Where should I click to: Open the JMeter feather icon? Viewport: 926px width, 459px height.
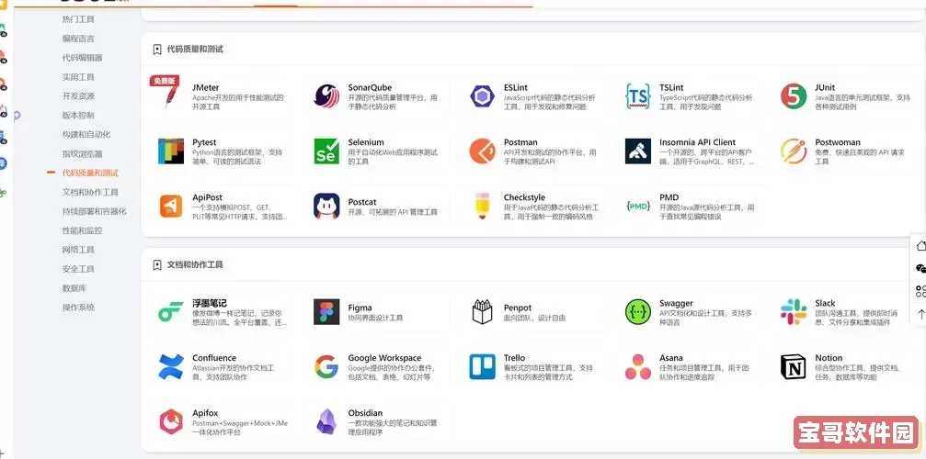pos(171,96)
